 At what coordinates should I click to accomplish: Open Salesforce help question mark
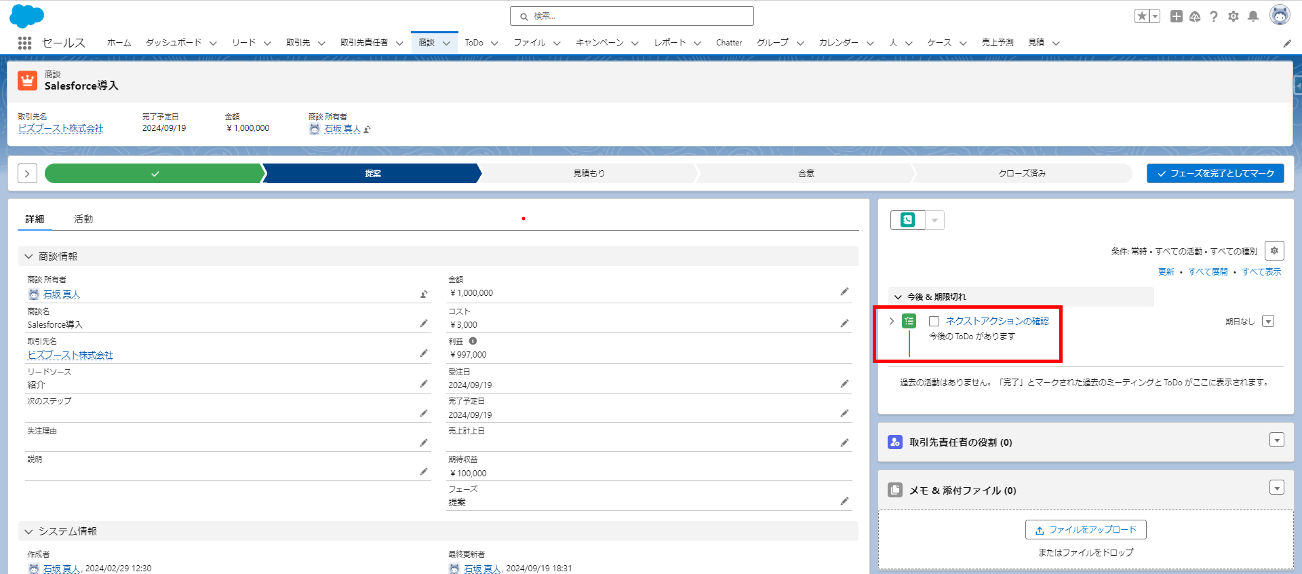click(x=1214, y=16)
